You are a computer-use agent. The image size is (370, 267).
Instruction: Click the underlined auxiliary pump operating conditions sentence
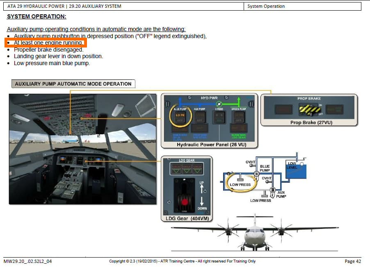[x=96, y=29]
